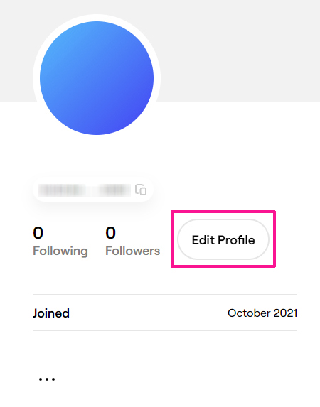Click the Edit Profile button

point(223,239)
